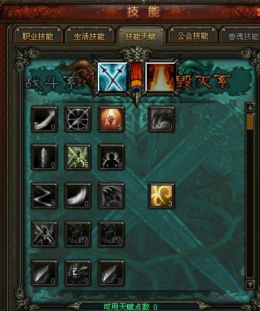Click the scrollbar down arrow button
The image size is (260, 311).
coord(250,285)
